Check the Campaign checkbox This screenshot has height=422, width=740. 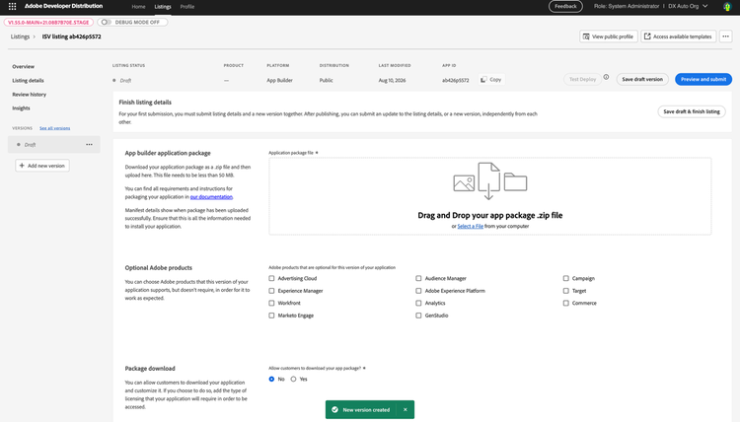pyautogui.click(x=565, y=278)
